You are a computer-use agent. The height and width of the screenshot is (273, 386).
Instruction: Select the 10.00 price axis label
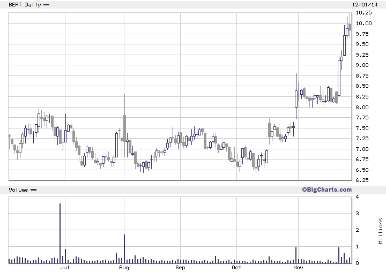[363, 24]
